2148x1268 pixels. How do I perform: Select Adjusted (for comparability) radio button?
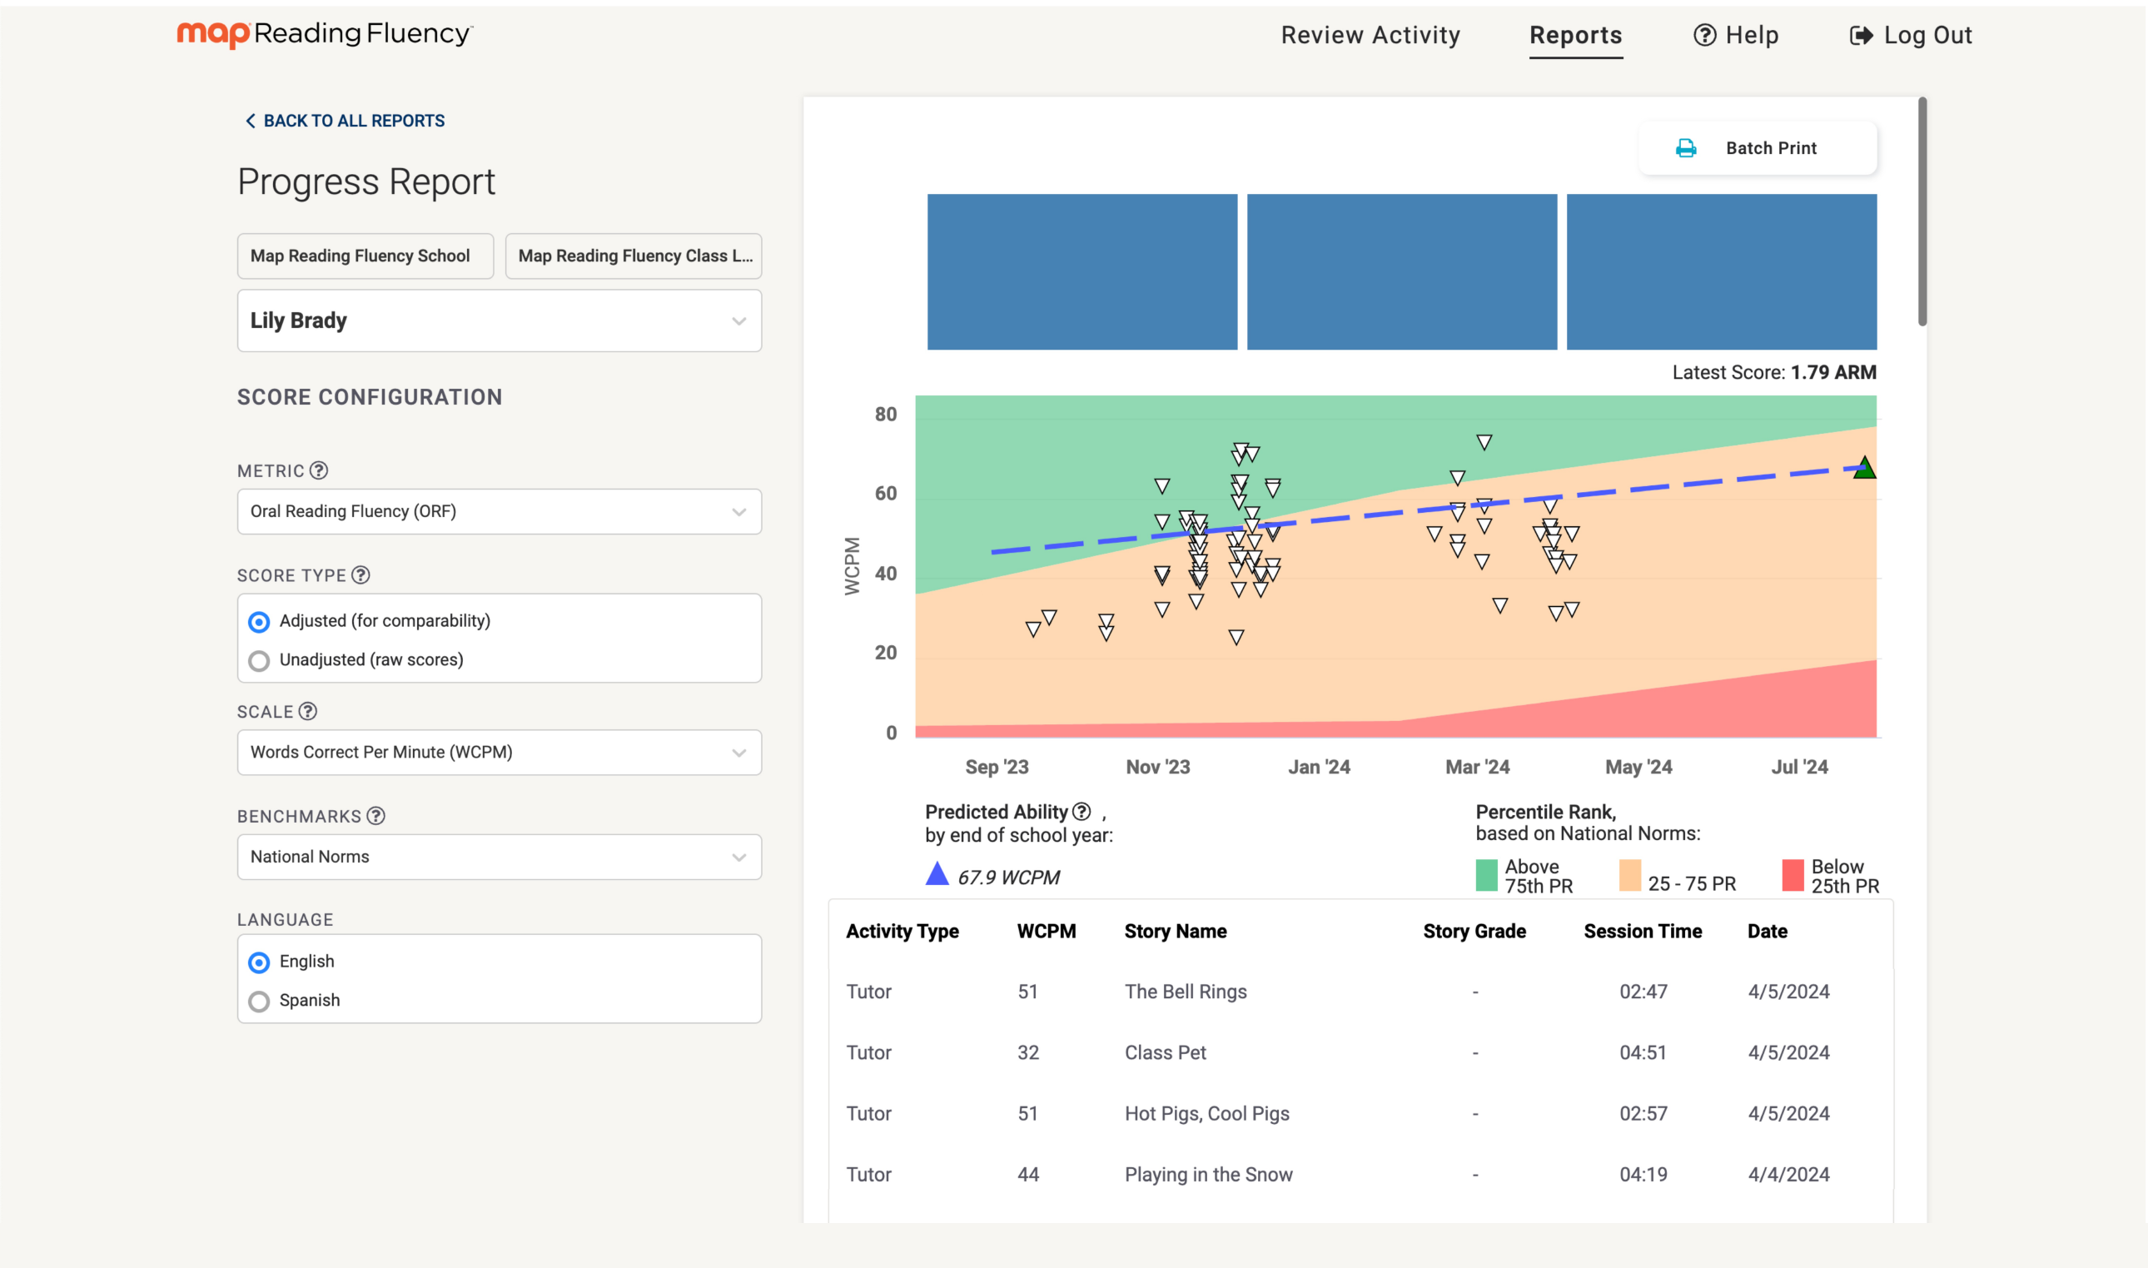pos(259,621)
